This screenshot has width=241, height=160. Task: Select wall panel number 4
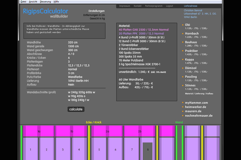[79, 149]
